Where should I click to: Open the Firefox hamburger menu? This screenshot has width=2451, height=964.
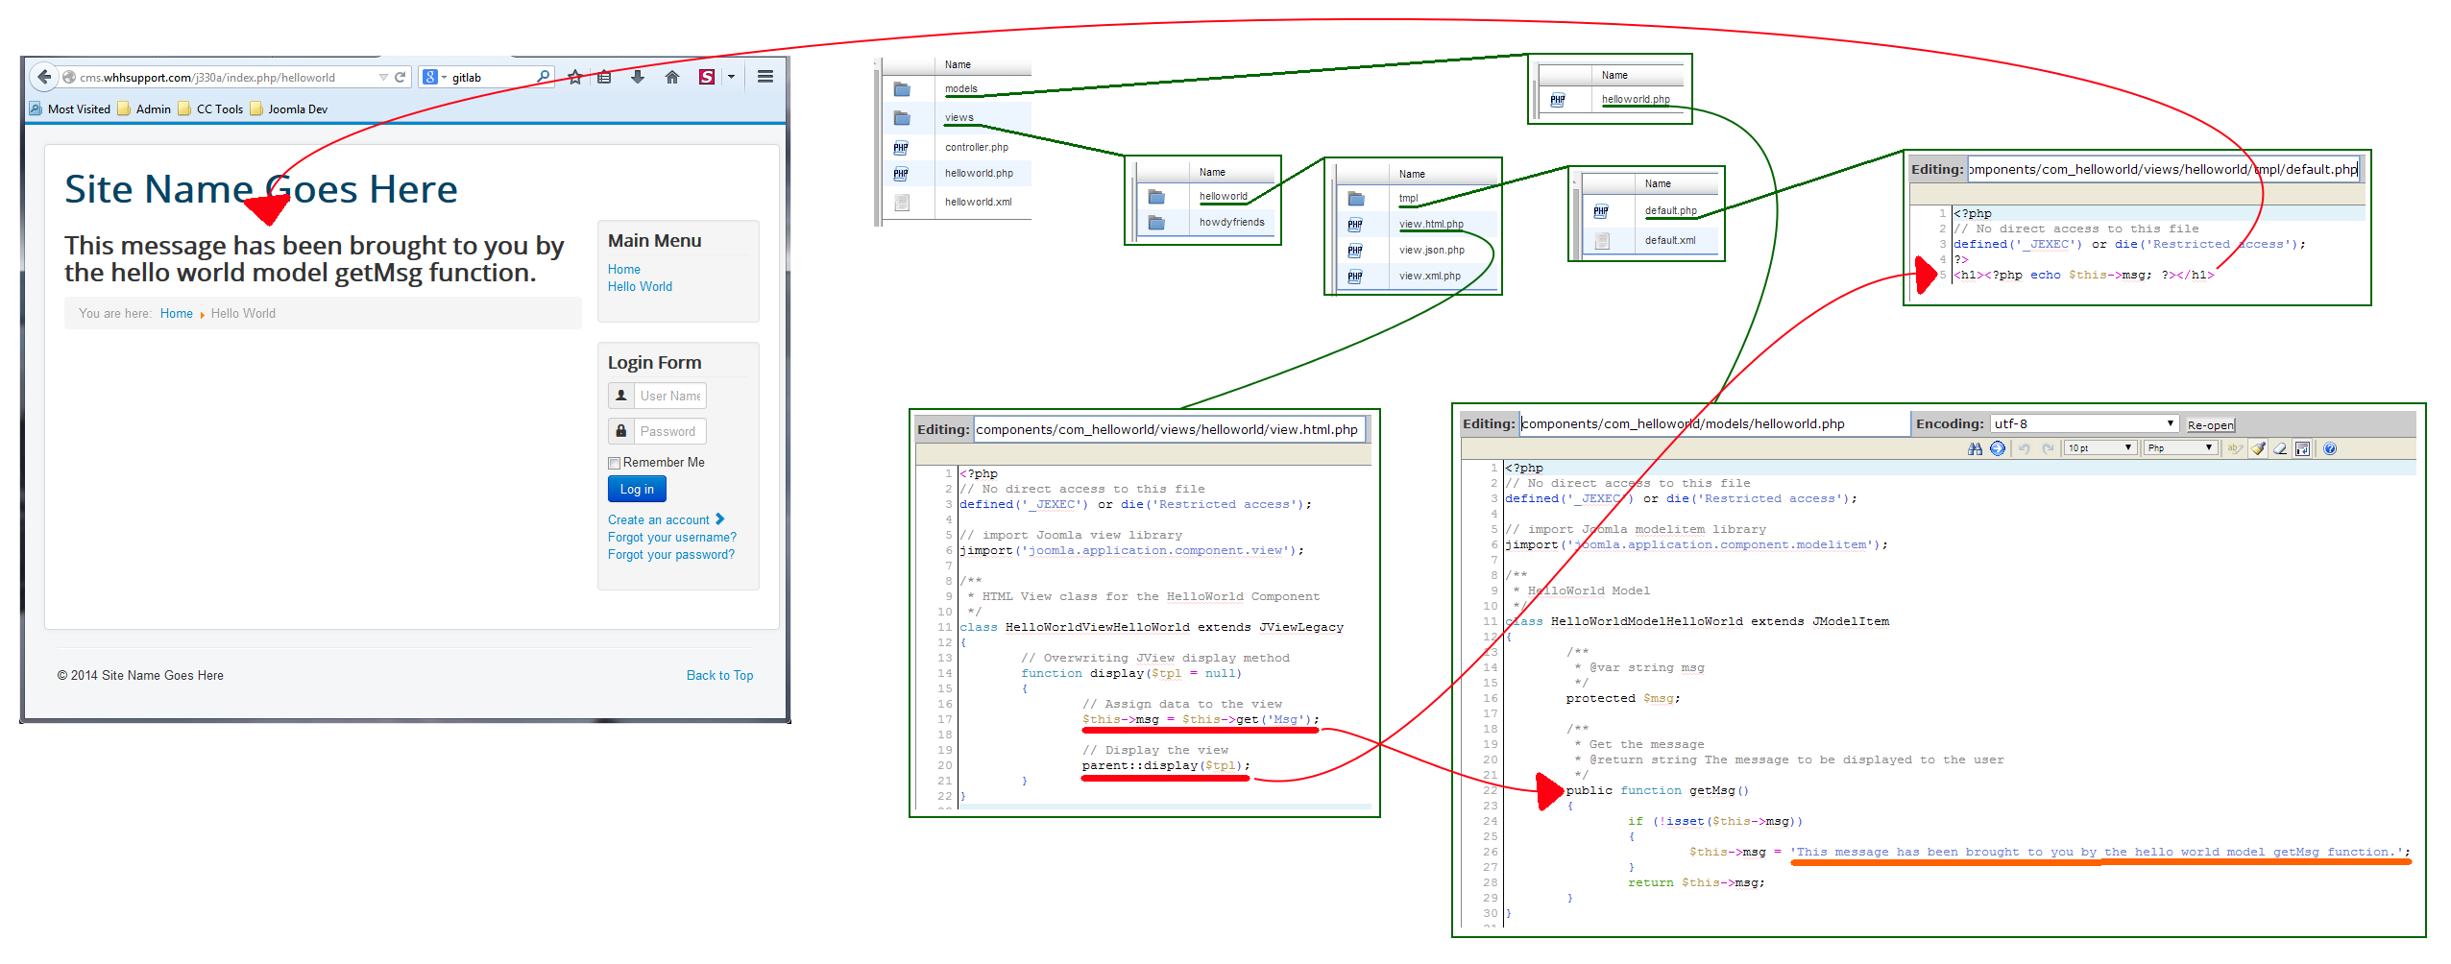pyautogui.click(x=765, y=77)
